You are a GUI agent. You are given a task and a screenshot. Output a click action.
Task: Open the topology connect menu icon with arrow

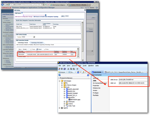[88, 75]
